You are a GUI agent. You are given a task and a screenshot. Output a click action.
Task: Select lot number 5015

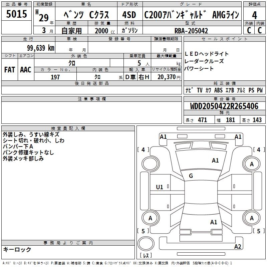coord(17,15)
